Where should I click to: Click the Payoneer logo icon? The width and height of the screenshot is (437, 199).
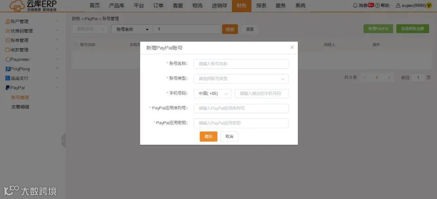(x=8, y=59)
